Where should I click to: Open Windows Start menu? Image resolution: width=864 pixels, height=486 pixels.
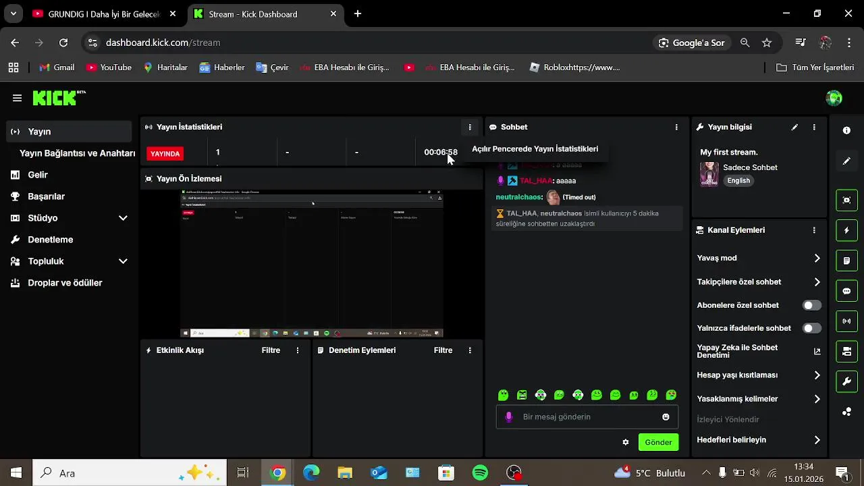pyautogui.click(x=16, y=473)
